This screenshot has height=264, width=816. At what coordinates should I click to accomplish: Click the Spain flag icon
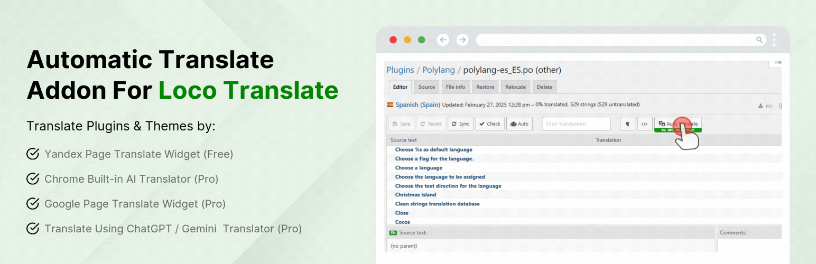(390, 105)
